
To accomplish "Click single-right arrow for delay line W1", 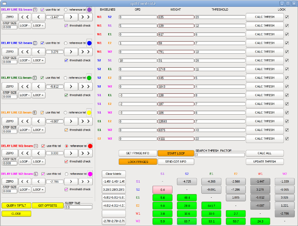I will 71,153.
